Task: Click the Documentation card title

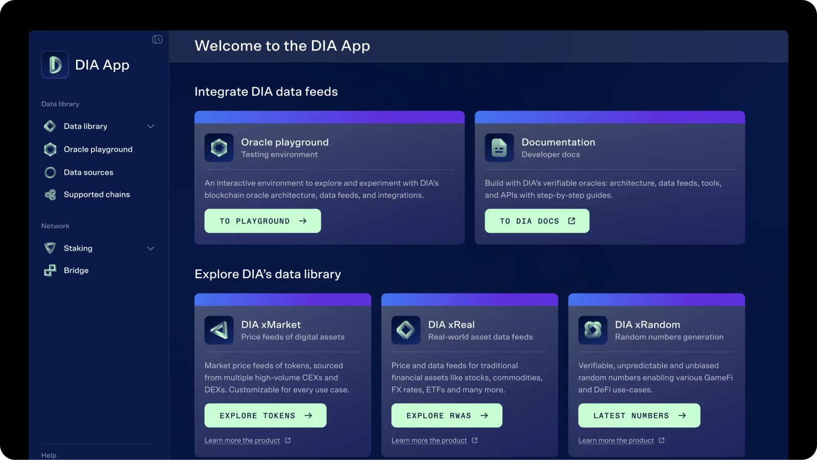Action: 559,142
